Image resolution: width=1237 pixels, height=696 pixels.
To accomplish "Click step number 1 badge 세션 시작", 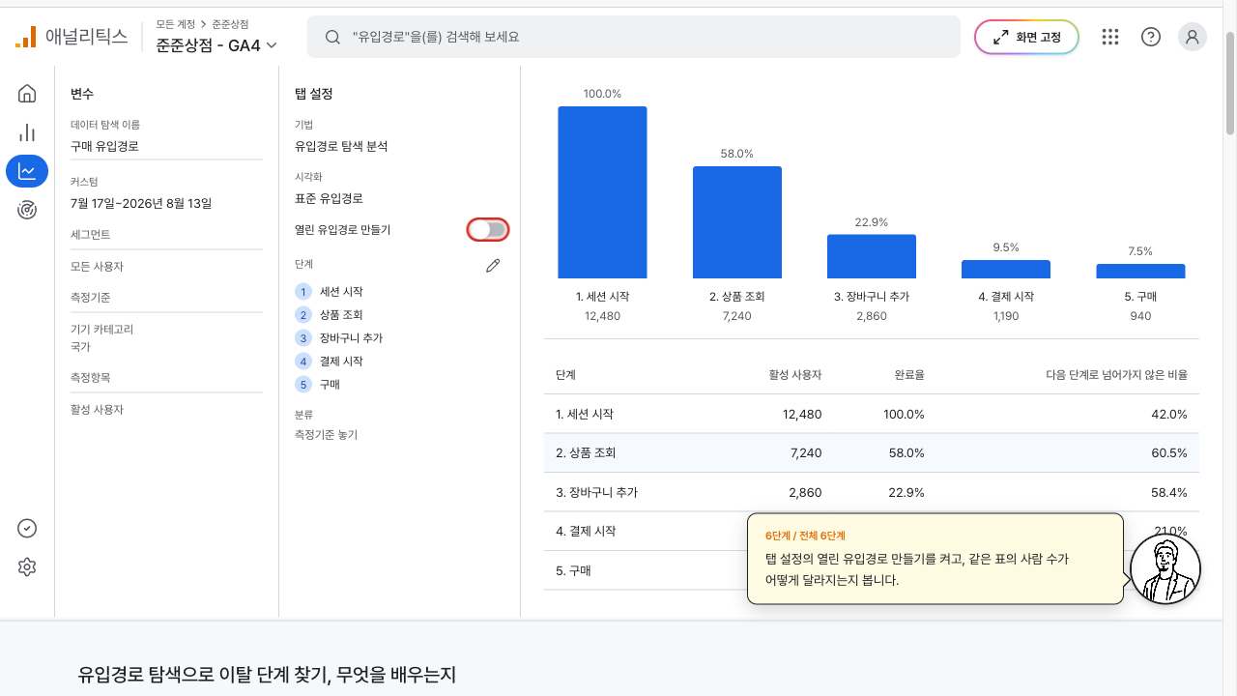I will pyautogui.click(x=303, y=291).
